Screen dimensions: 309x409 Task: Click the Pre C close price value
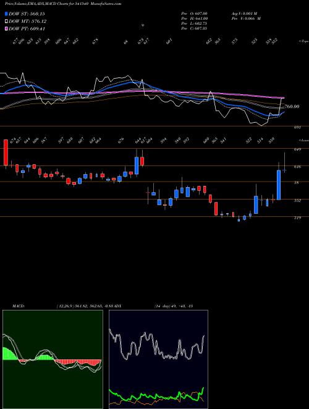(x=194, y=29)
